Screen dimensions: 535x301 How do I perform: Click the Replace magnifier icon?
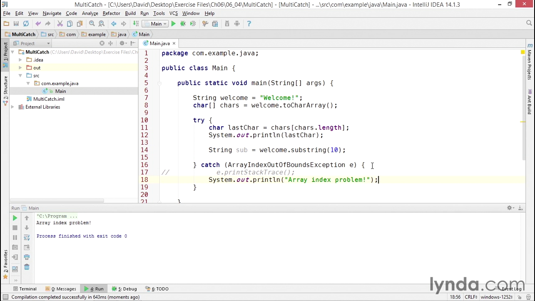pos(102,24)
